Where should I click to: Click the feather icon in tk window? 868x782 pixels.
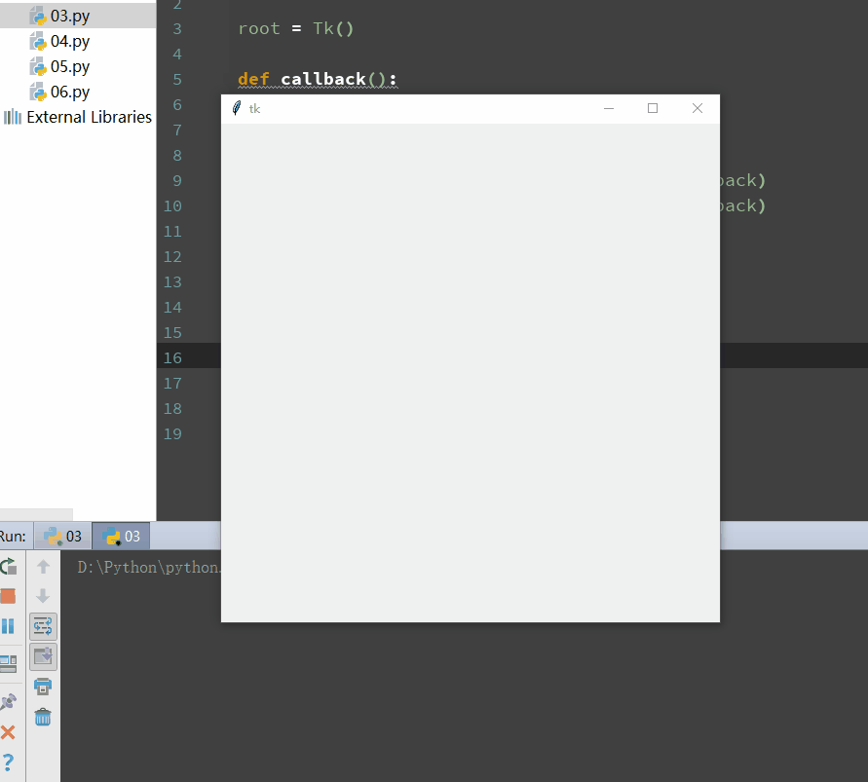[237, 108]
